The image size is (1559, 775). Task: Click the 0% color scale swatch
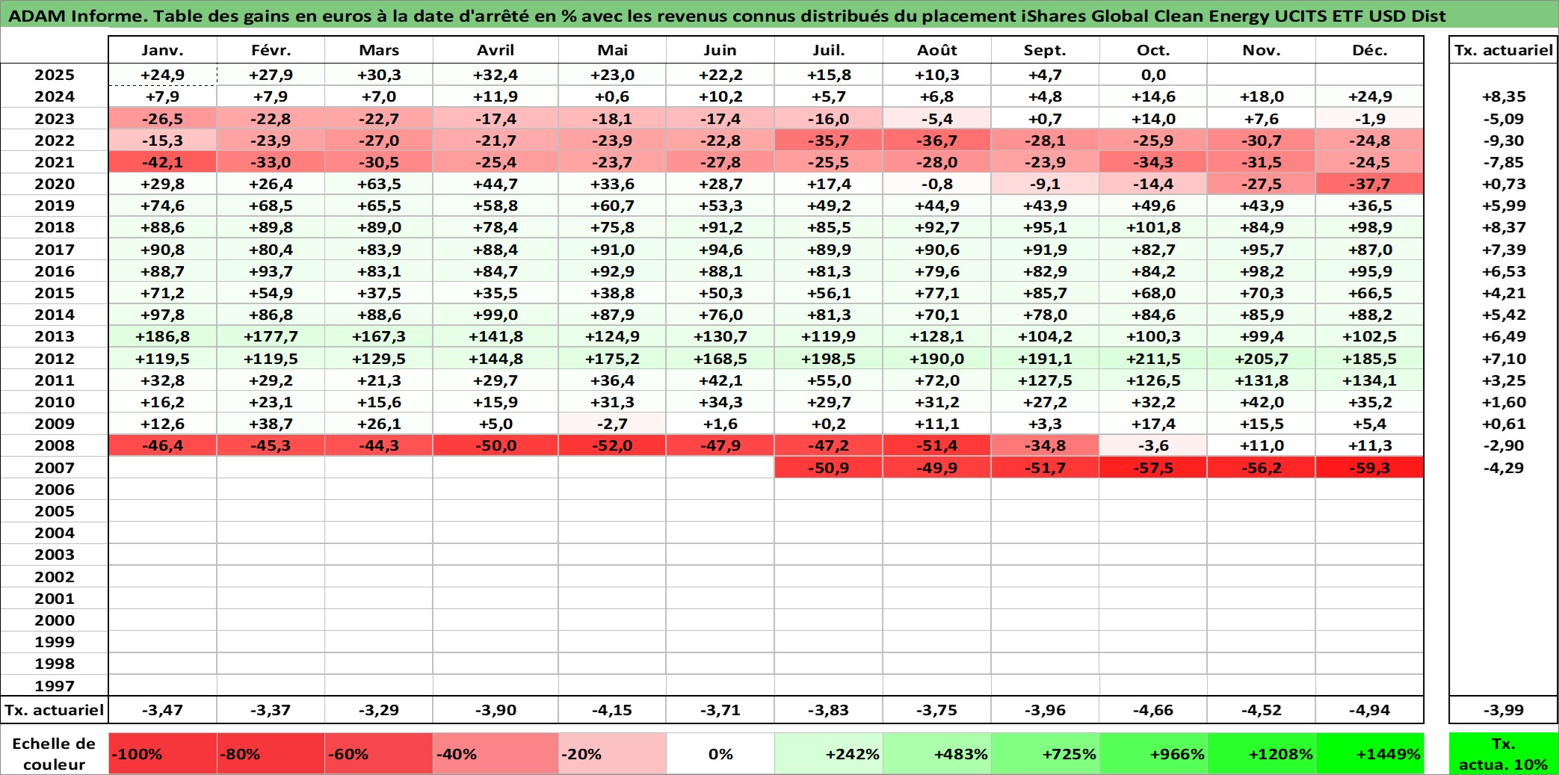pyautogui.click(x=720, y=753)
